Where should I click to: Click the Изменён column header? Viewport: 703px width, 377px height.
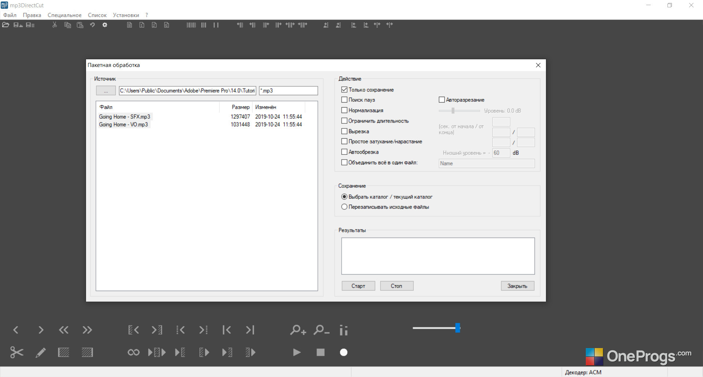(279, 107)
